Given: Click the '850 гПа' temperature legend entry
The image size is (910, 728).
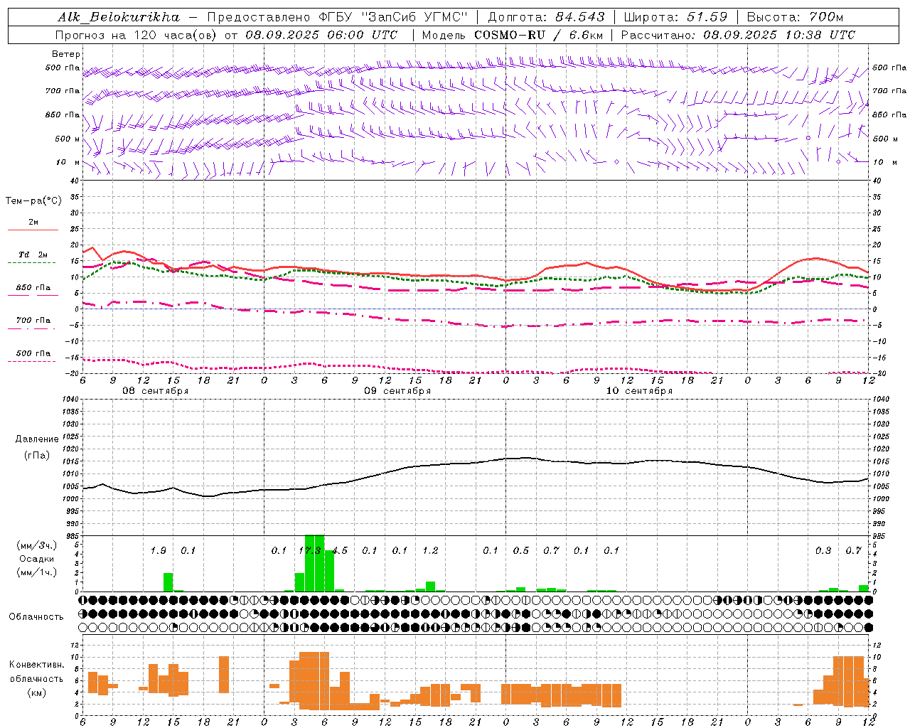Looking at the screenshot, I should 33,288.
